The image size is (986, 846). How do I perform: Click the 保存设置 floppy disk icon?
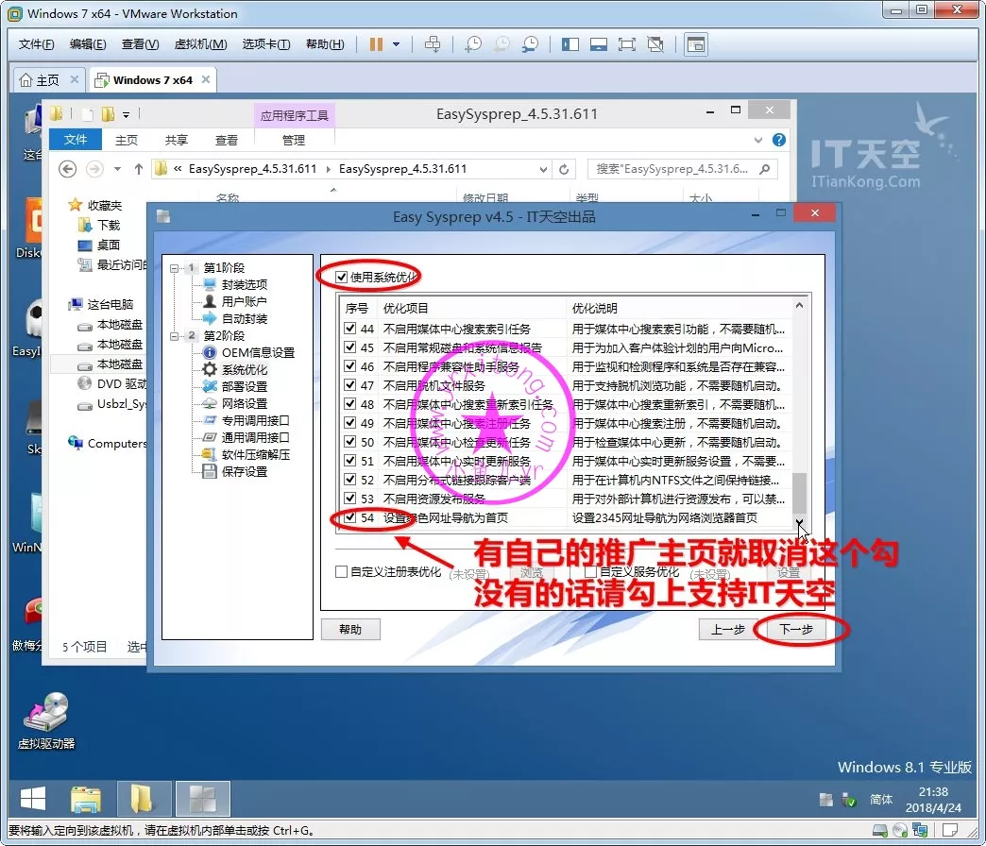click(210, 471)
